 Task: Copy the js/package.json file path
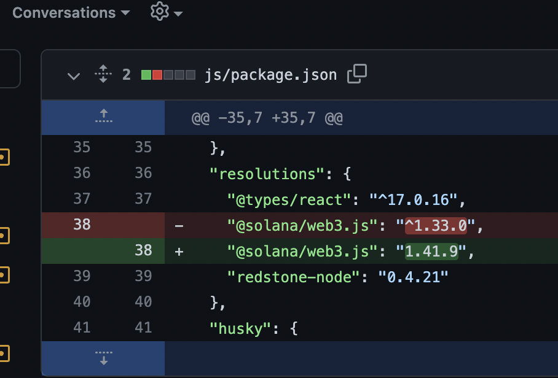[x=357, y=74]
